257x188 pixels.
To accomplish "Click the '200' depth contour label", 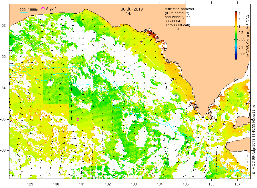I will [x=23, y=10].
